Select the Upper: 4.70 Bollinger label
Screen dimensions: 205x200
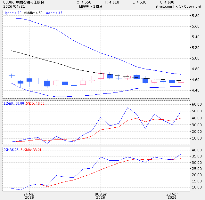tap(12, 13)
